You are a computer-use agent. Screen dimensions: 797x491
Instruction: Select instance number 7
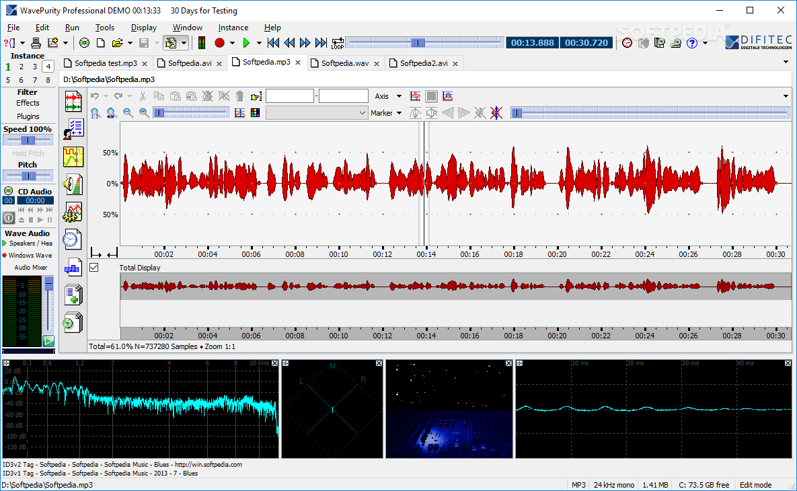tap(34, 80)
